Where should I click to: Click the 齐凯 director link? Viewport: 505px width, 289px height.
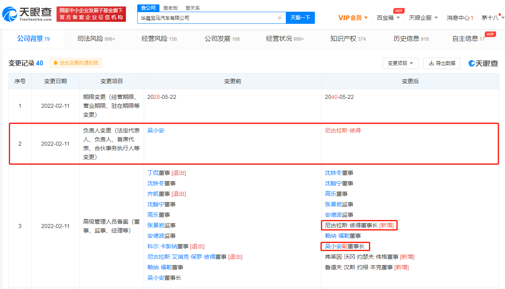click(x=153, y=194)
